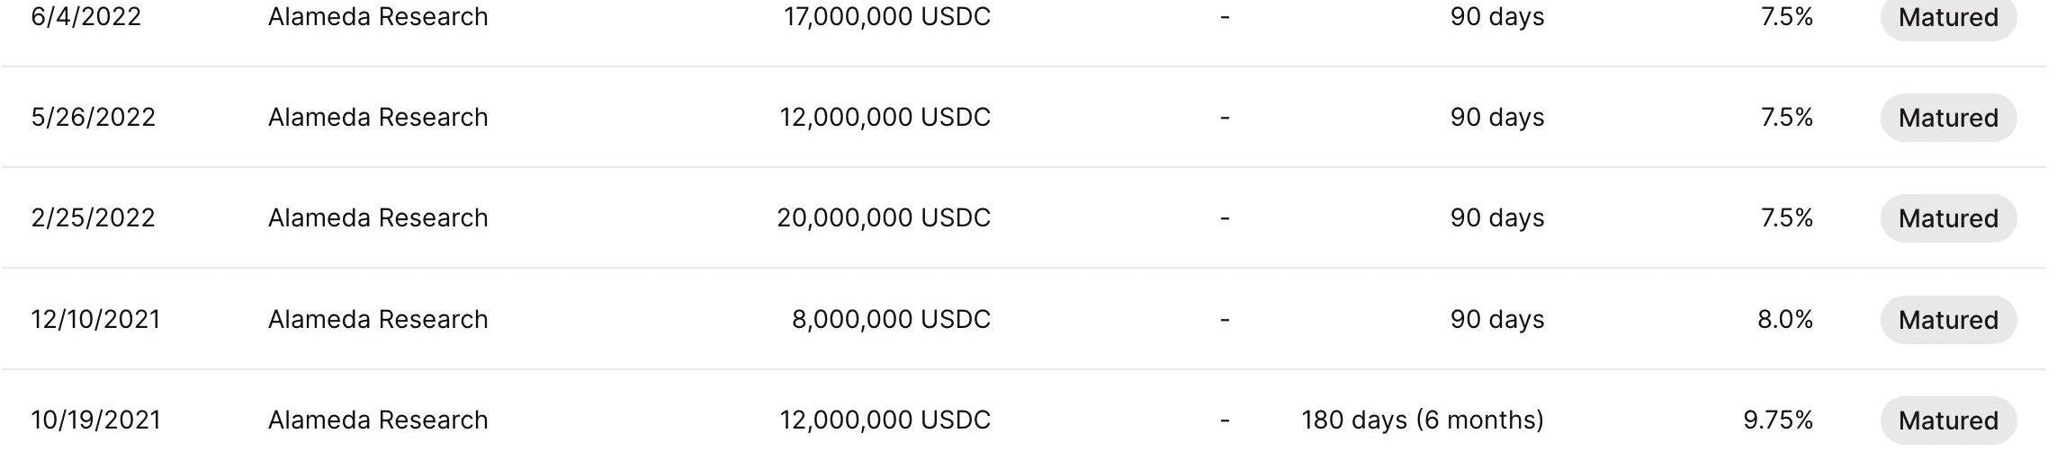
Task: Select the 9.75% interest rate
Action: (1778, 420)
